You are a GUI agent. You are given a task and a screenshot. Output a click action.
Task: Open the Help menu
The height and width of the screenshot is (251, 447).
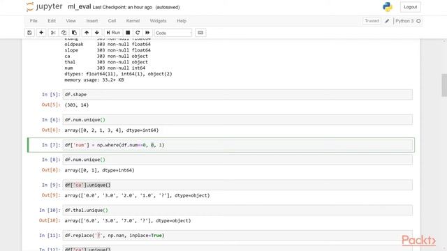coord(182,21)
